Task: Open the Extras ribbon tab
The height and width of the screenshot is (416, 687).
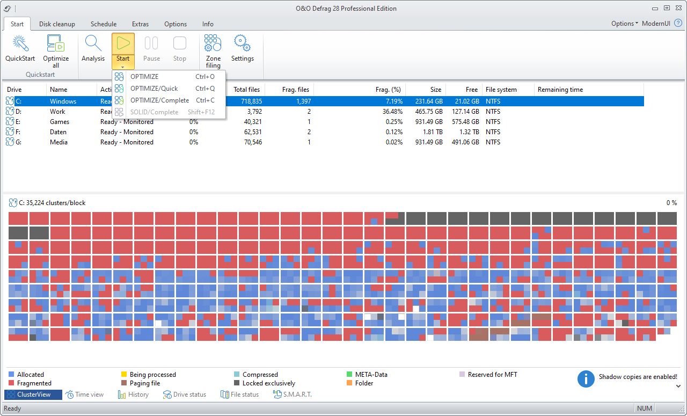Action: pos(141,24)
